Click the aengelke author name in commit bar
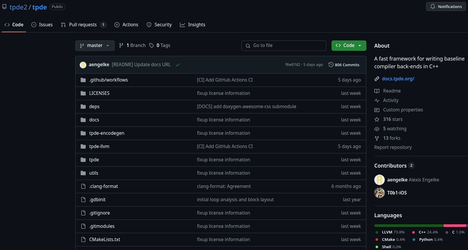The image size is (468, 250). pyautogui.click(x=99, y=65)
